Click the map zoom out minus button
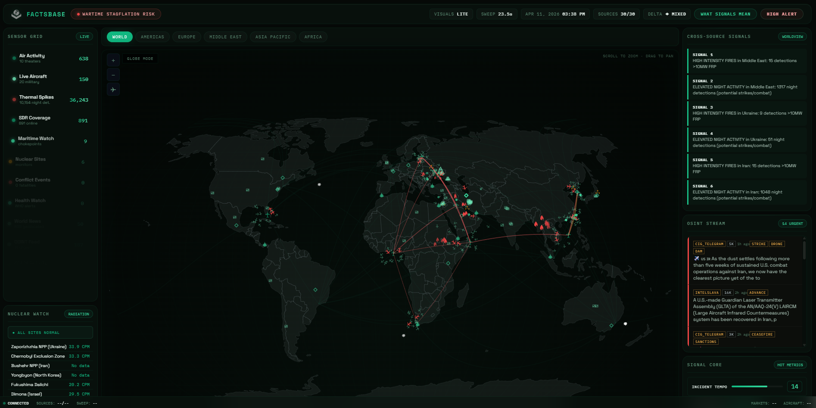 pos(113,75)
